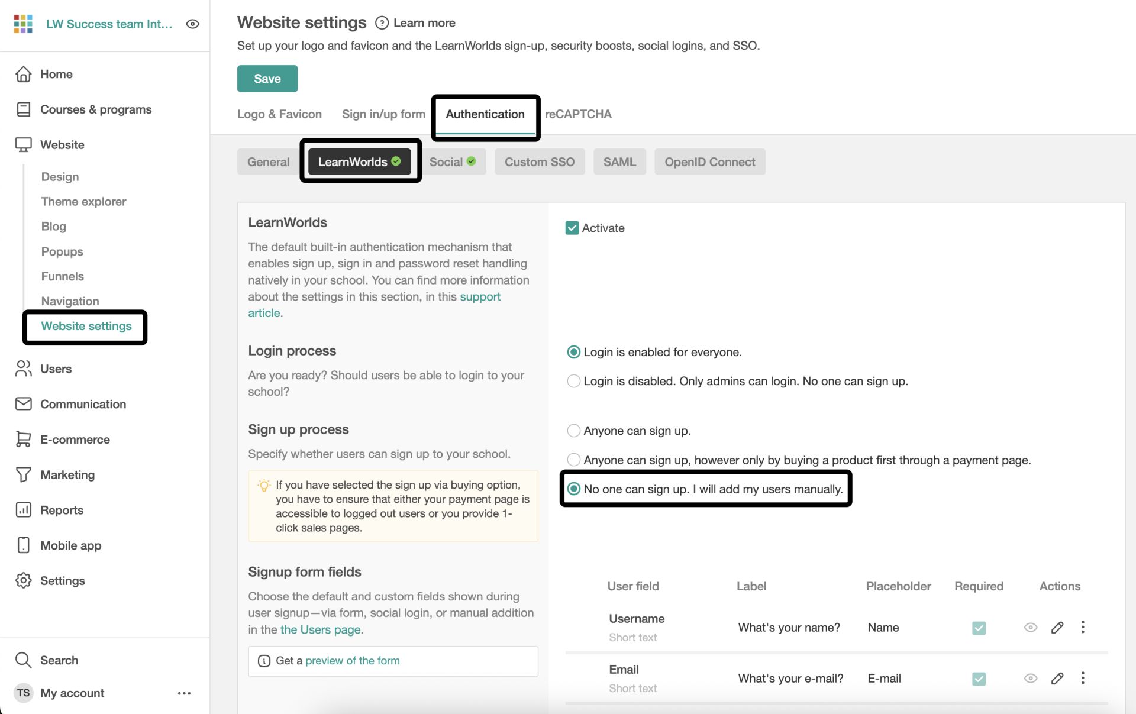This screenshot has height=714, width=1136.
Task: Select the SAML sub-tab
Action: pyautogui.click(x=619, y=162)
